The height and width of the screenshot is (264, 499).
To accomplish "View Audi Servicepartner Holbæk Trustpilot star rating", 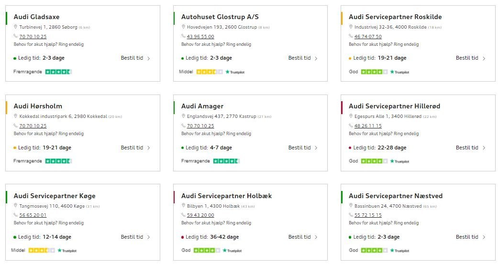I will coord(207,250).
